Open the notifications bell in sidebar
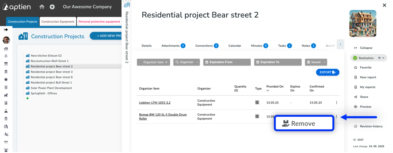 [6, 56]
